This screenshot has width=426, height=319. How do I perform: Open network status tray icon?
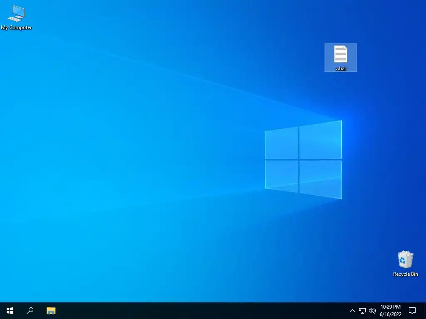[x=362, y=311]
